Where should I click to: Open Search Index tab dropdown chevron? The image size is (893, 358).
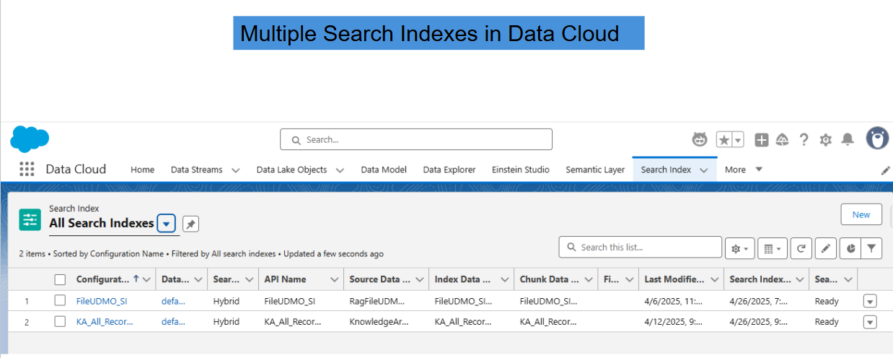click(704, 170)
